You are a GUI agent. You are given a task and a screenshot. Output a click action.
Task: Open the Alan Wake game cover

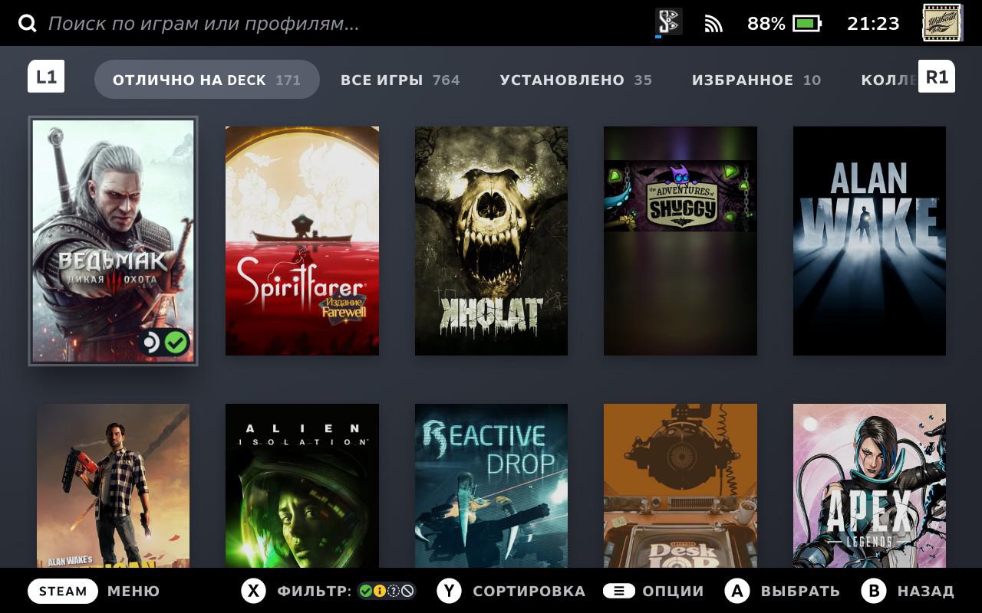[x=869, y=241]
